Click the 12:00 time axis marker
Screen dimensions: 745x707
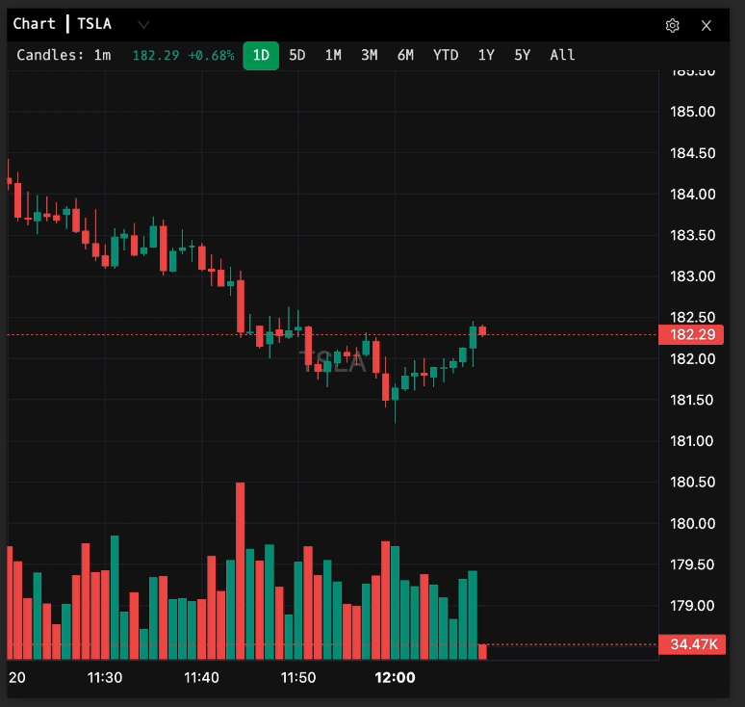coord(395,677)
